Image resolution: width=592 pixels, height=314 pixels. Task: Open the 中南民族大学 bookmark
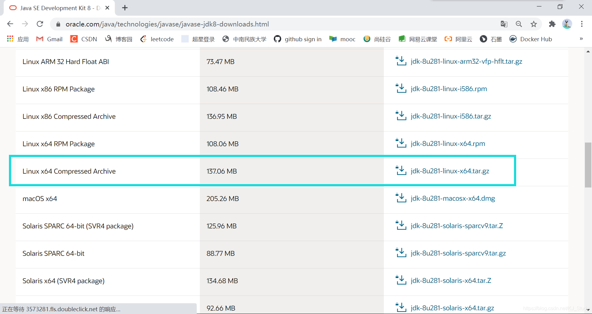(x=245, y=39)
